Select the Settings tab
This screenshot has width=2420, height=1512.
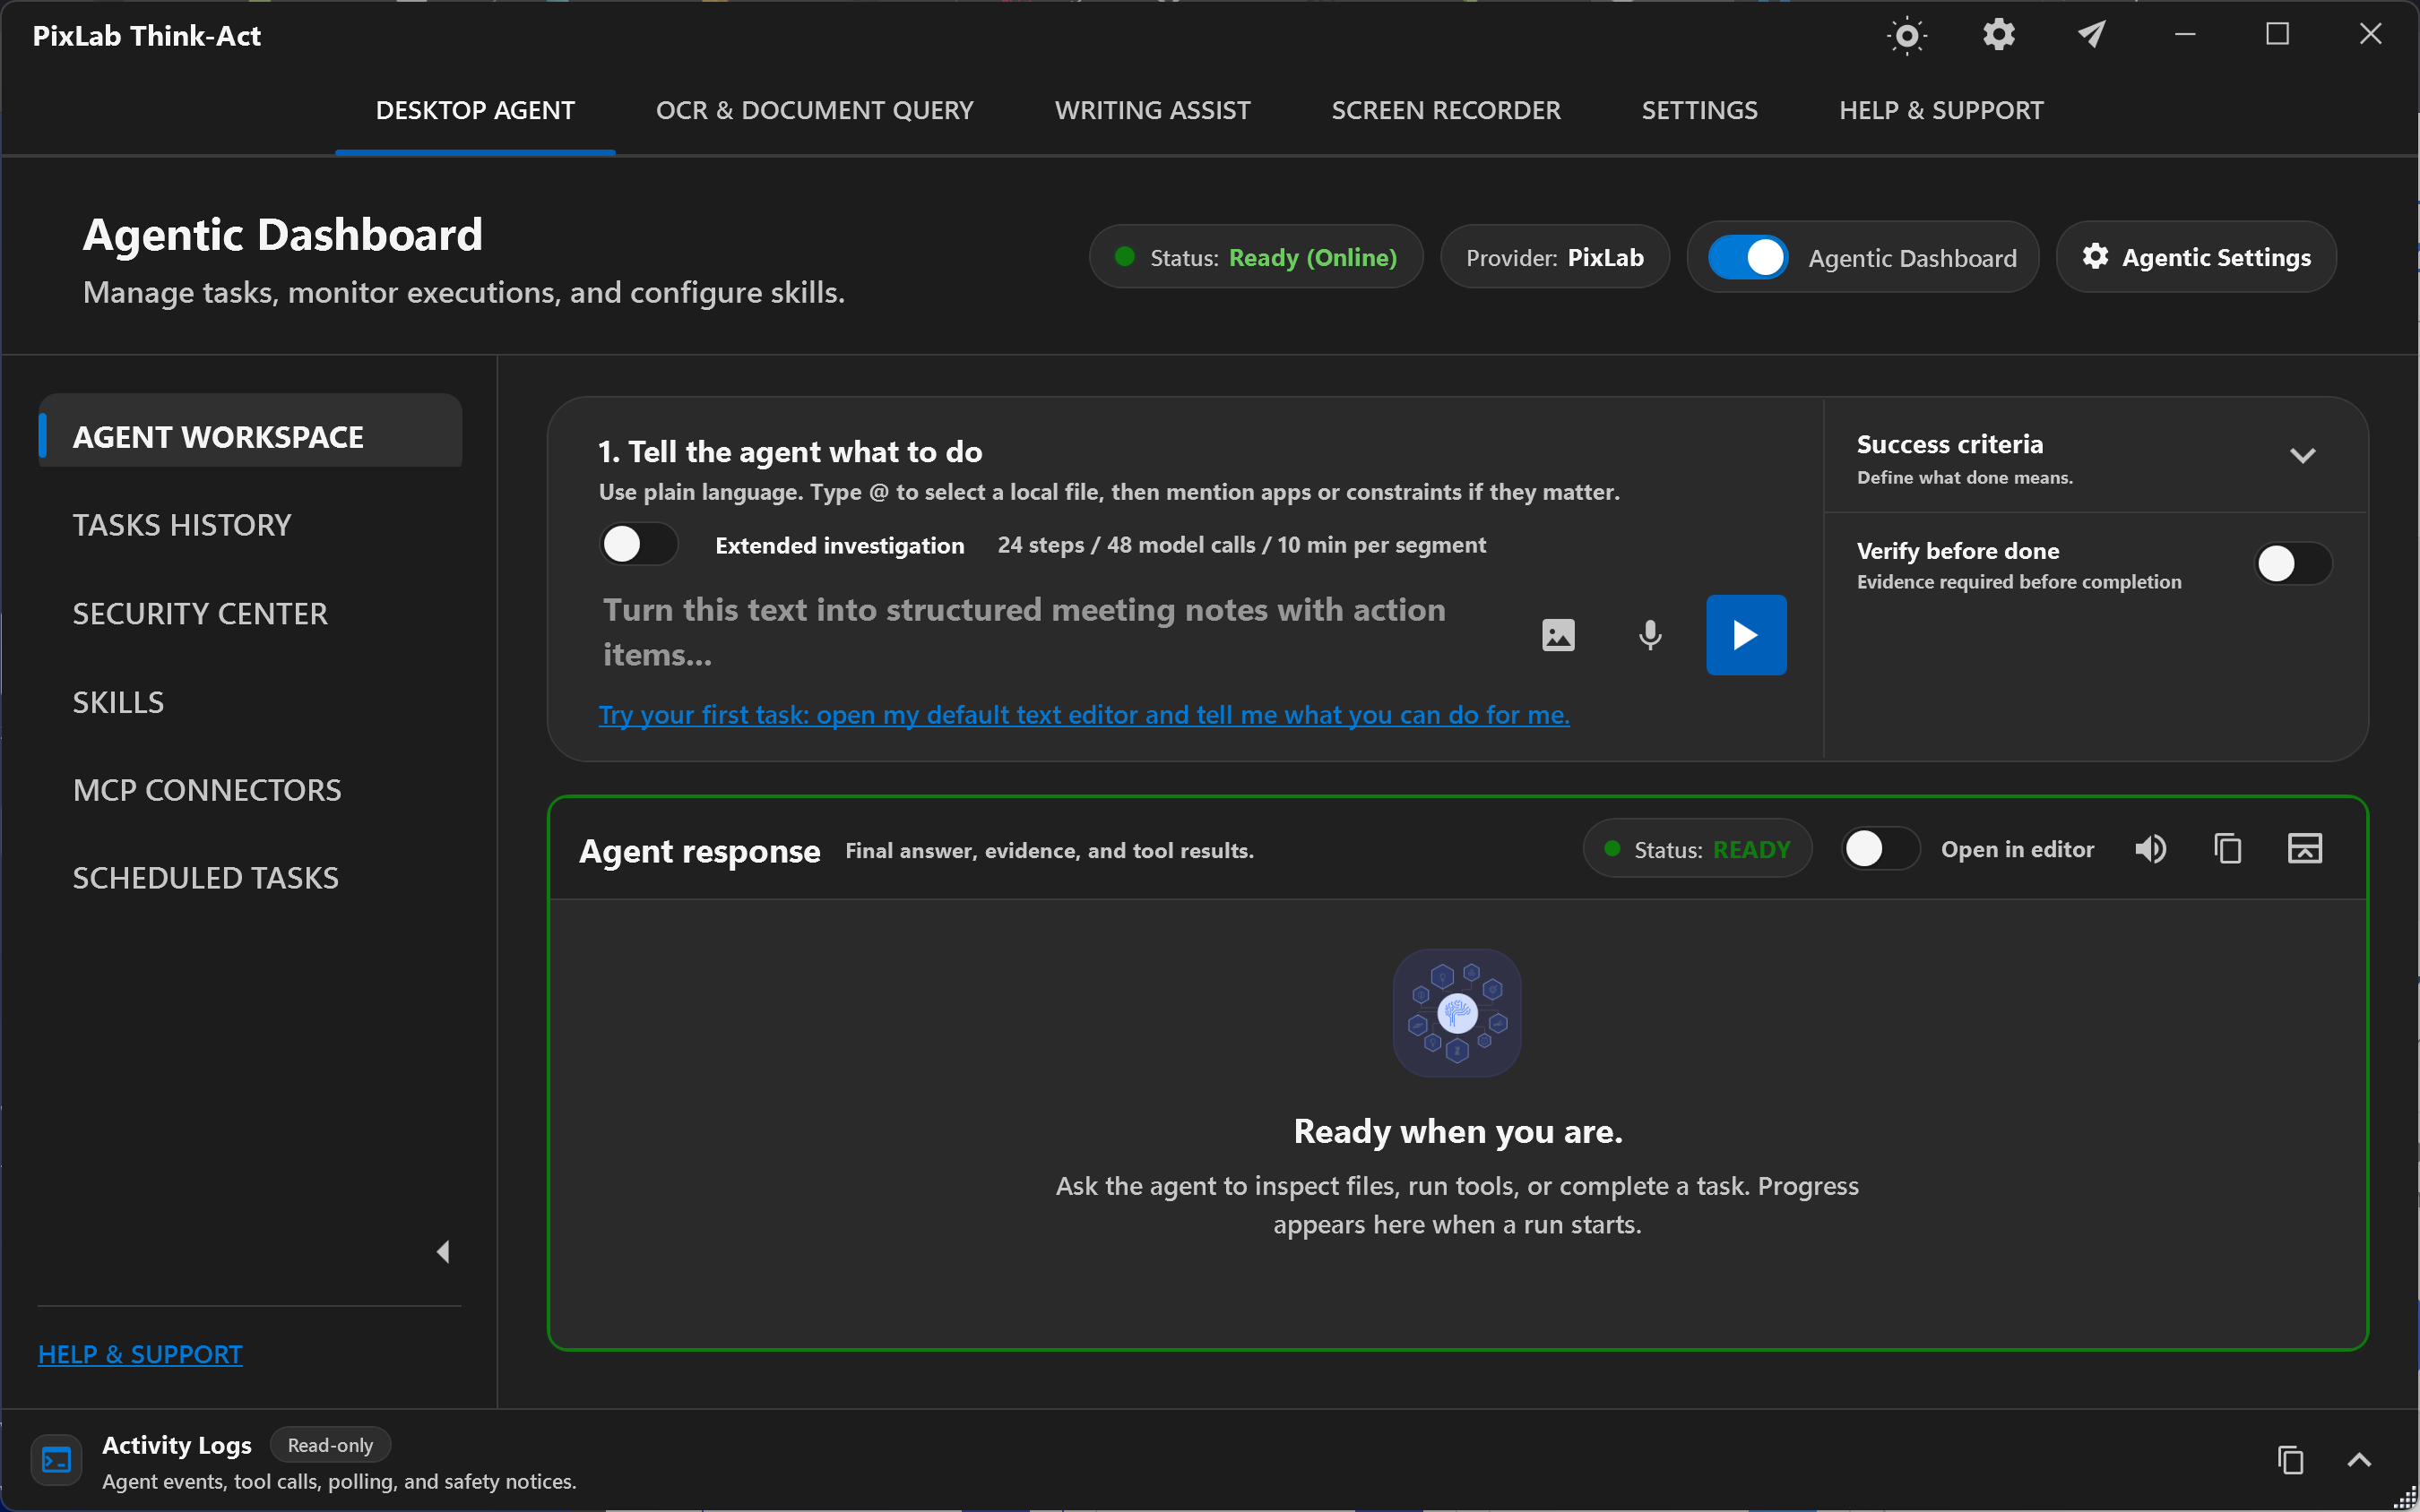point(1698,110)
